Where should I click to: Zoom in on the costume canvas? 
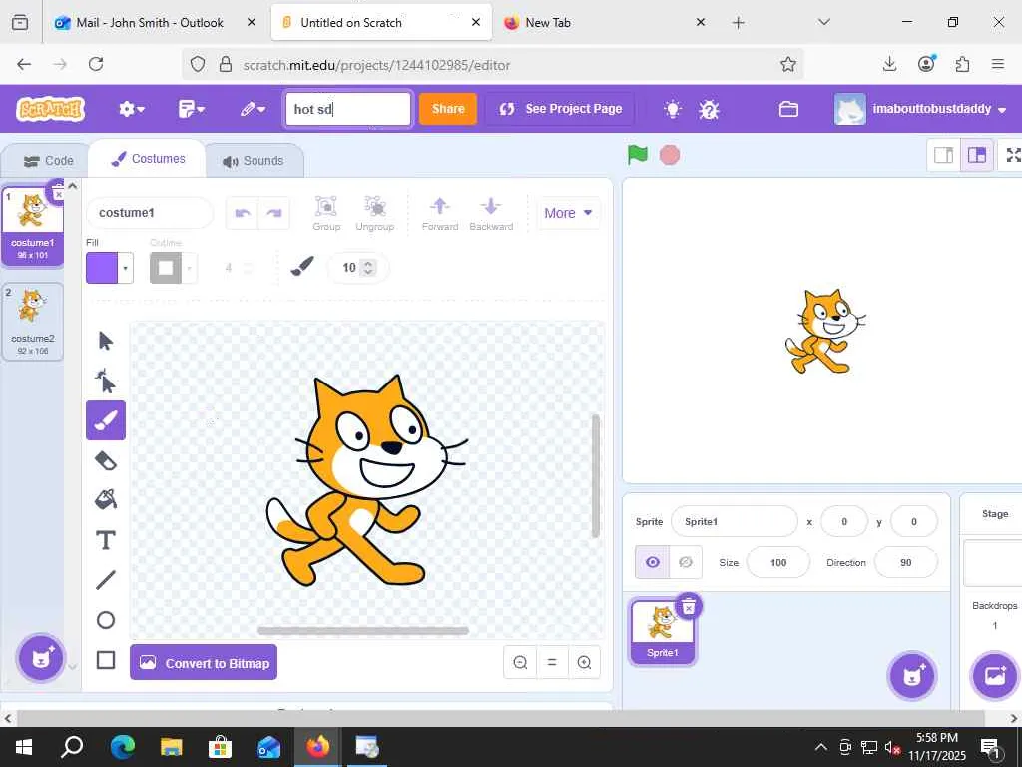click(x=584, y=663)
